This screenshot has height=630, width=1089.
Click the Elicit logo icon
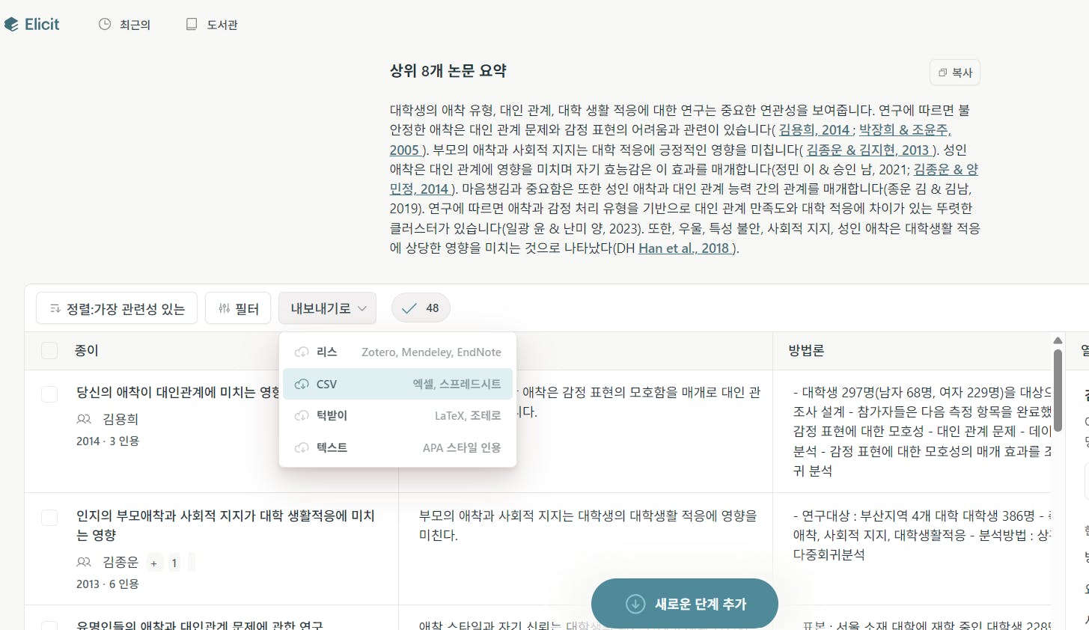(11, 25)
